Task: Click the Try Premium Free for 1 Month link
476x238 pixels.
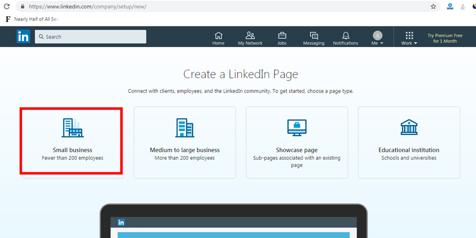Action: coord(445,38)
